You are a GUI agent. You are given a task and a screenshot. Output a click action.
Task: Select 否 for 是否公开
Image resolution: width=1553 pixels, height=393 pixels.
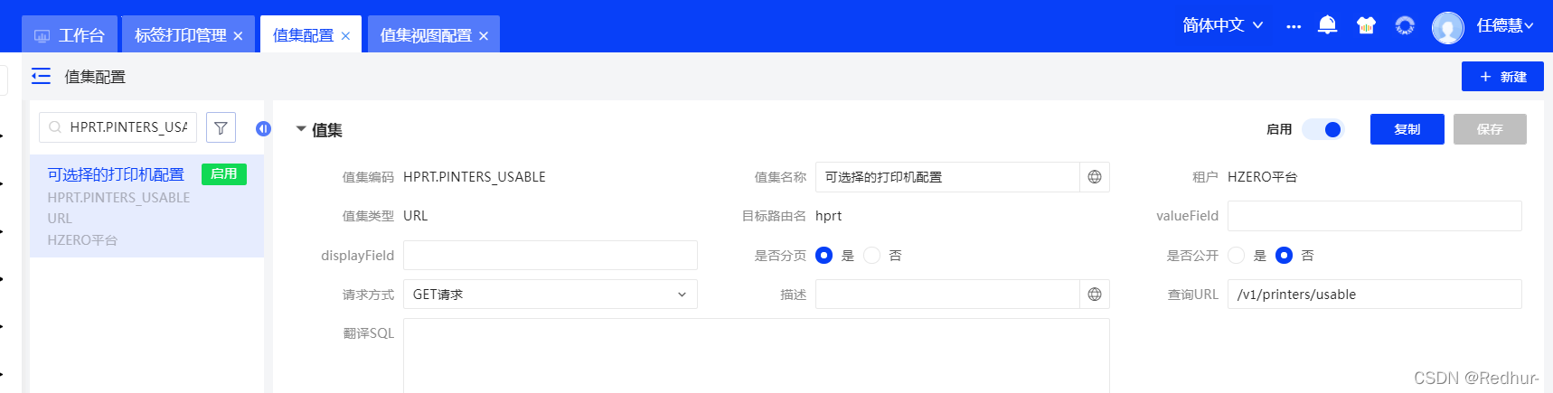point(1284,256)
